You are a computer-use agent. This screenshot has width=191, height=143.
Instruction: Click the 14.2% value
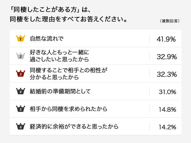click(167, 127)
